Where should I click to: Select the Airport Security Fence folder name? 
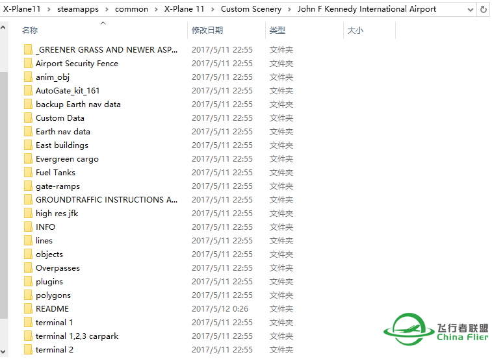77,64
